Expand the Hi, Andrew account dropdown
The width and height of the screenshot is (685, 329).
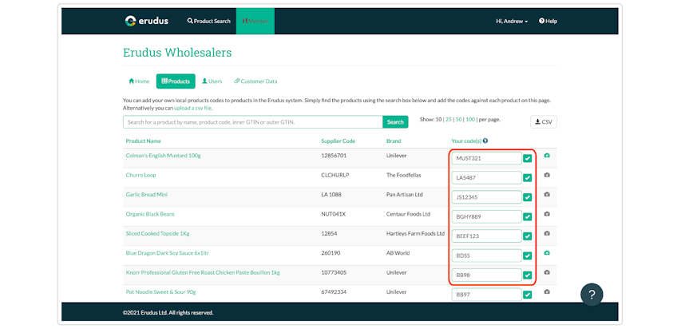[512, 21]
